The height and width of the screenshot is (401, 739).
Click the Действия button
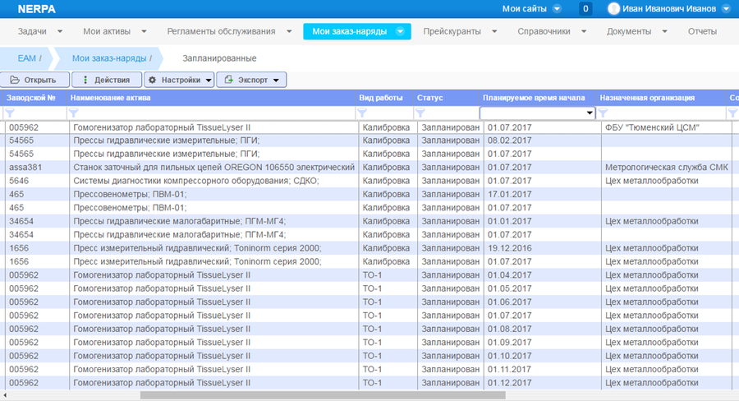coord(106,80)
